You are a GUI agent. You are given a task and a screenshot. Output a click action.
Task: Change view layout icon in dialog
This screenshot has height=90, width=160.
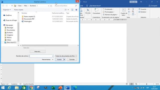pyautogui.click(x=66, y=10)
